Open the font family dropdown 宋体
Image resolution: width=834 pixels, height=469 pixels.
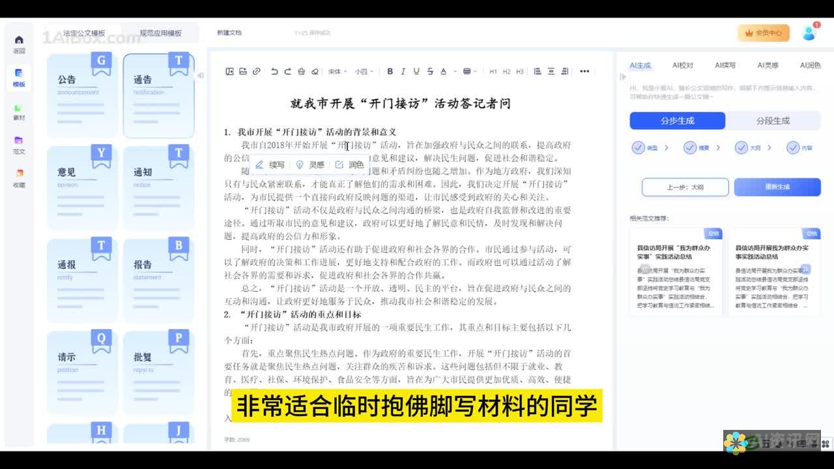click(x=337, y=72)
